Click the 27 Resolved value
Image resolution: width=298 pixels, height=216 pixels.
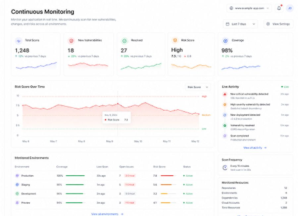pos(124,51)
